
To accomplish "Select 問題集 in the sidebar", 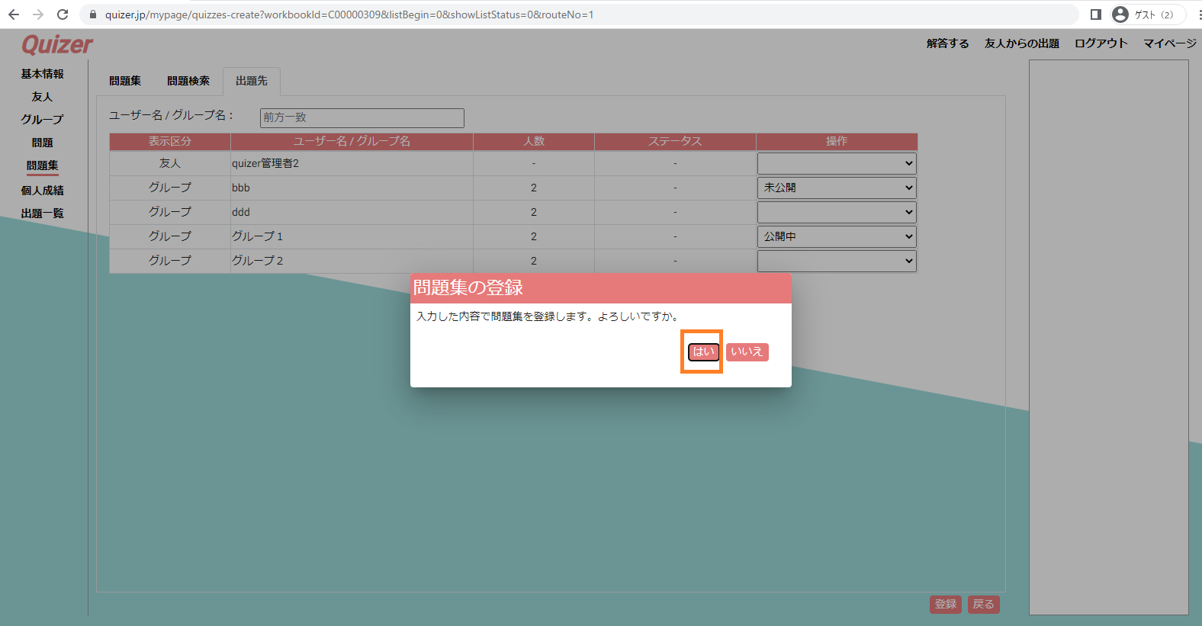I will coord(43,165).
